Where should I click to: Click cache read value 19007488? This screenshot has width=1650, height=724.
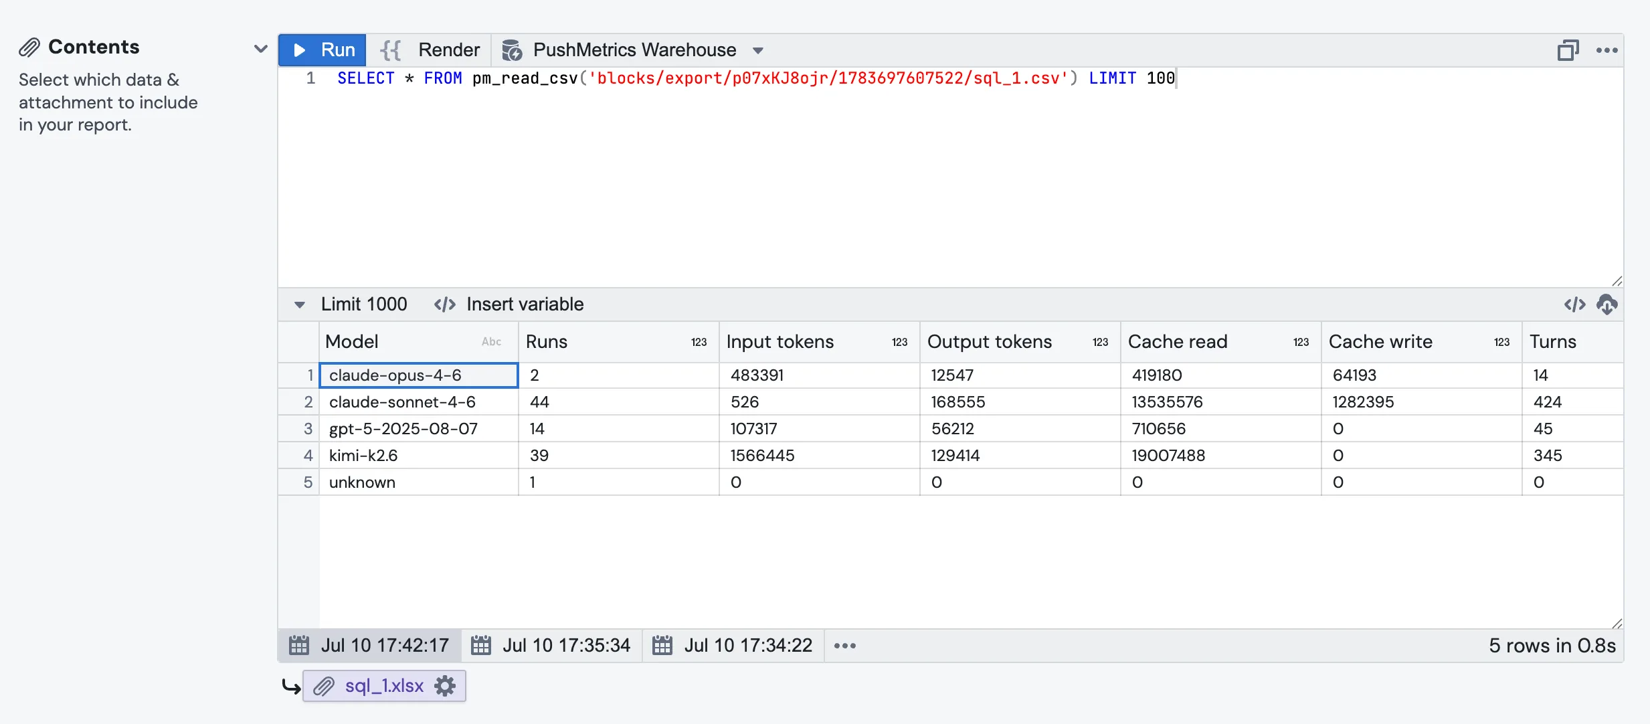1220,456
